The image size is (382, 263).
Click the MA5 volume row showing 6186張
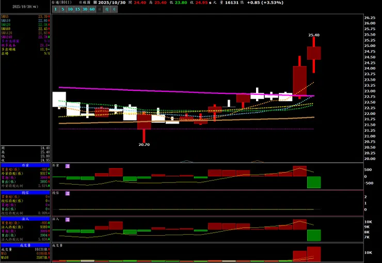click(x=25, y=253)
